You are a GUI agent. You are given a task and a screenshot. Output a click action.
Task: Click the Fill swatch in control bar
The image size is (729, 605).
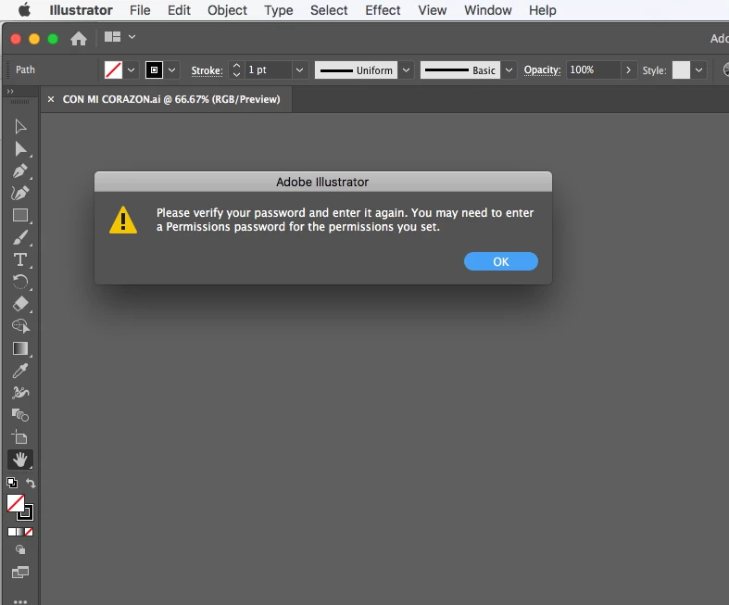coord(113,70)
